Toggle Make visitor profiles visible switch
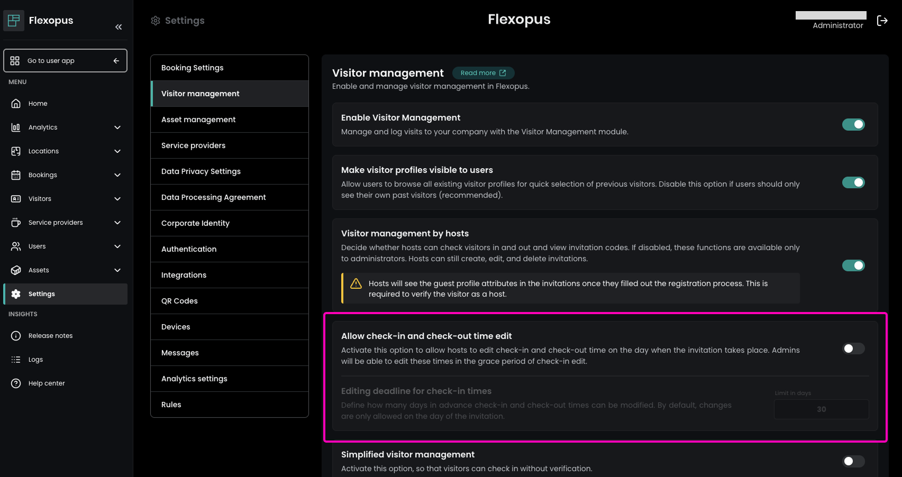The width and height of the screenshot is (902, 477). (853, 182)
